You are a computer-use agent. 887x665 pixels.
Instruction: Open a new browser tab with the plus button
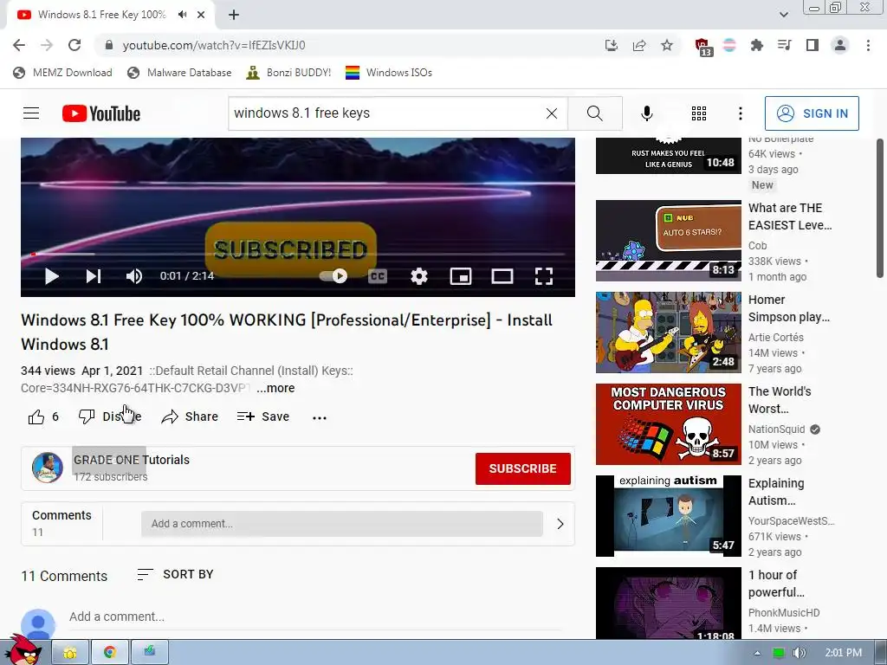pos(234,15)
